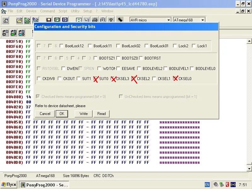The image size is (252, 189).
Task: Open the Edit menu
Action: (20, 11)
